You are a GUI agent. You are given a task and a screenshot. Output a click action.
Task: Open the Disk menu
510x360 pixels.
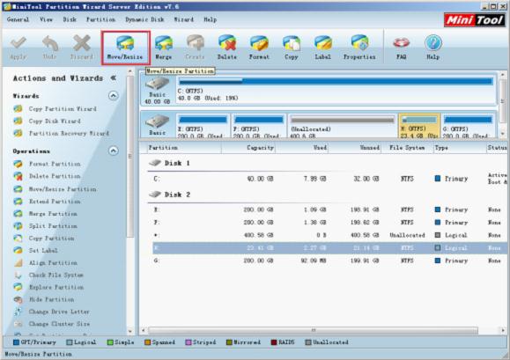click(70, 19)
